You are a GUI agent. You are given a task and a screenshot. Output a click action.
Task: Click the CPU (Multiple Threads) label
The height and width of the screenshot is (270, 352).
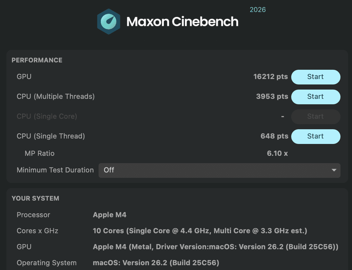click(x=56, y=97)
